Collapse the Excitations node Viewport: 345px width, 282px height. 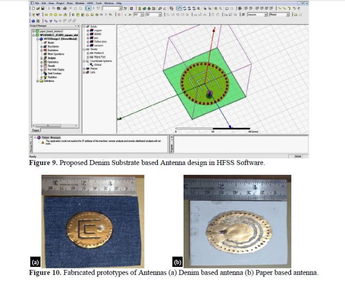pyautogui.click(x=41, y=50)
